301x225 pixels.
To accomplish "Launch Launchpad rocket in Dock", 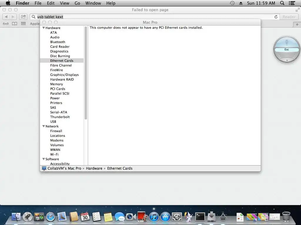I will [x=27, y=217].
